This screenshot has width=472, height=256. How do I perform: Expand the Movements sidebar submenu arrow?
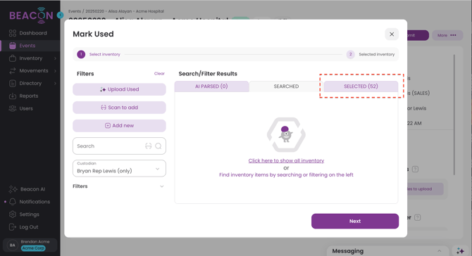[x=55, y=71]
